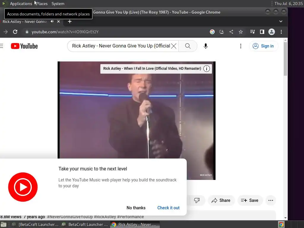Show desktop from taskbar corner icon
The height and width of the screenshot is (228, 304).
[4, 224]
